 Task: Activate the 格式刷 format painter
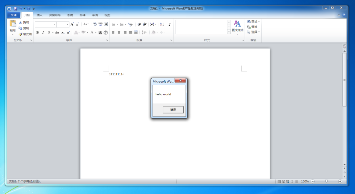pos(25,34)
